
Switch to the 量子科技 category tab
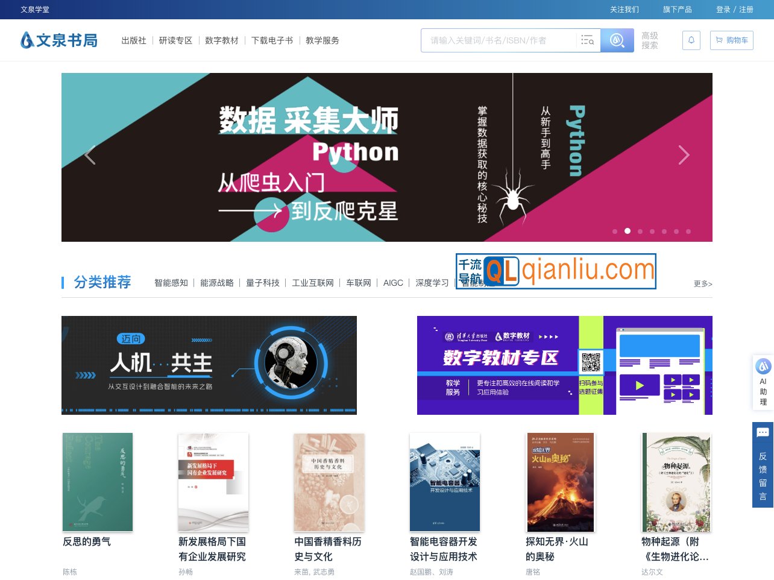(262, 283)
